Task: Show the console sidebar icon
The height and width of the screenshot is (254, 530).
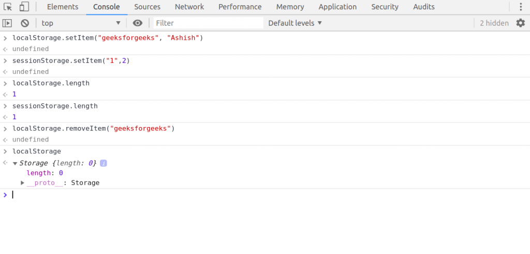Action: 7,23
